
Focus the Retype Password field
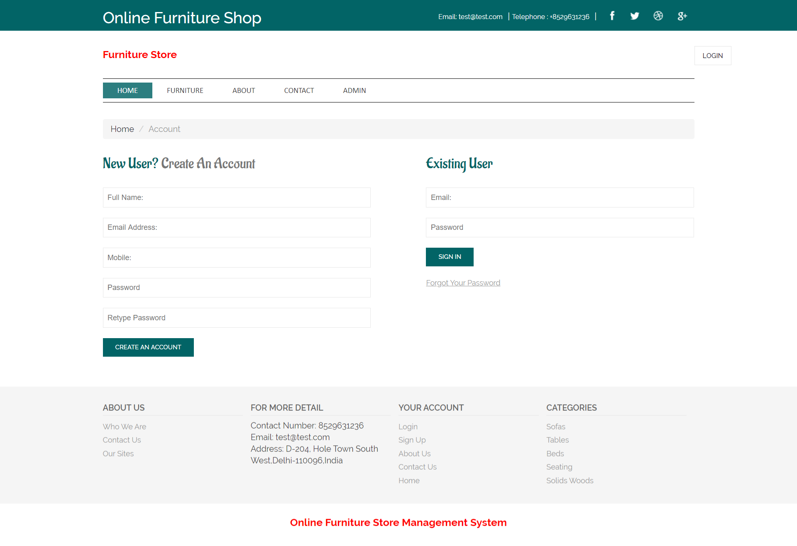[237, 318]
